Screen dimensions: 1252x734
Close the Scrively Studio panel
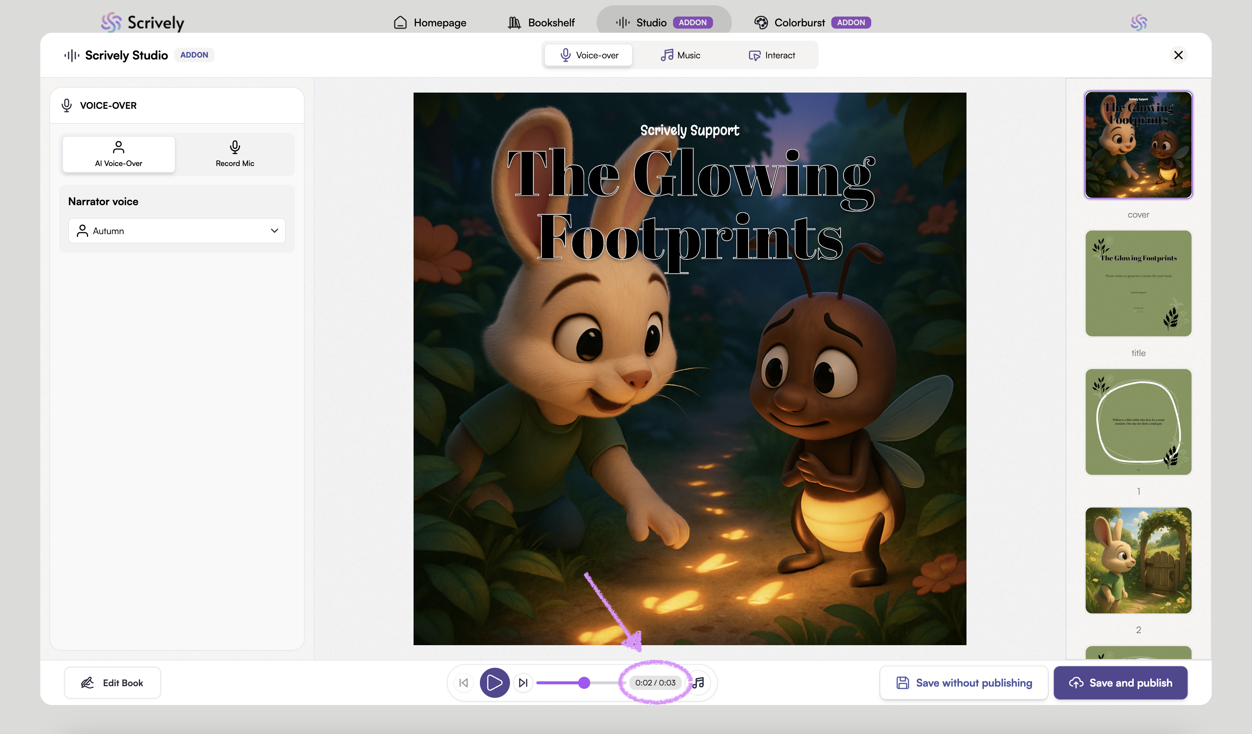(x=1178, y=55)
